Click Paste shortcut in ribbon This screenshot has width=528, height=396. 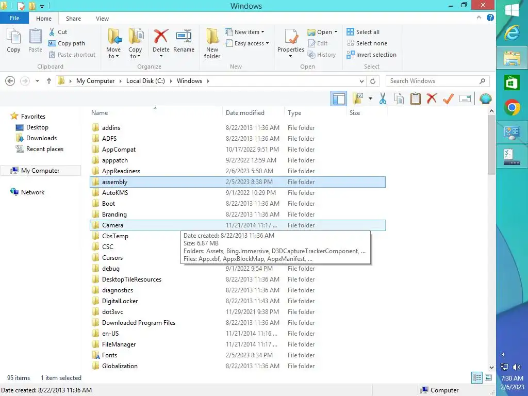tap(72, 55)
